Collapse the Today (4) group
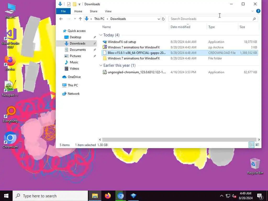This screenshot has width=268, height=201. click(x=101, y=35)
